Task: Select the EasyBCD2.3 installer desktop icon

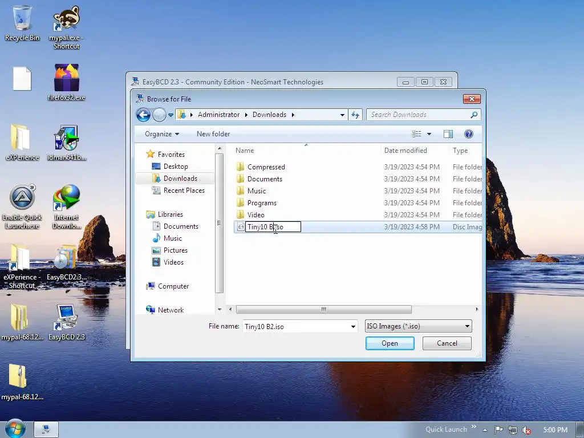Action: point(66,262)
